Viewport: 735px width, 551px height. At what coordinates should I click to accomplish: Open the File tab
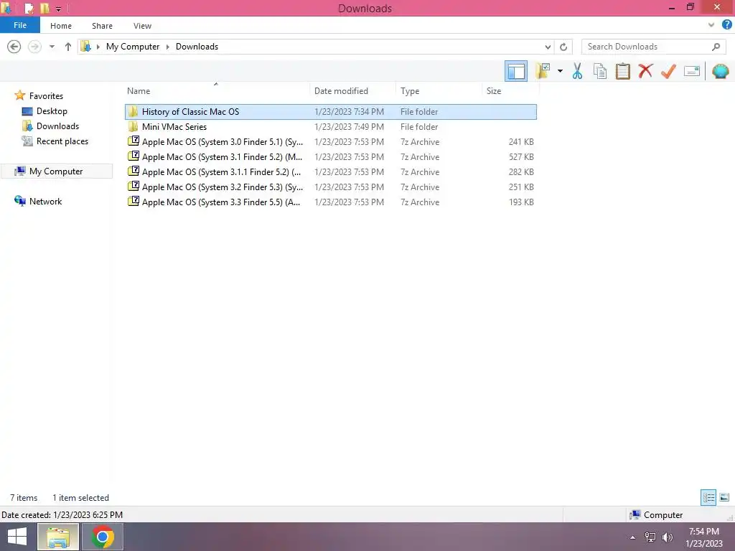coord(20,25)
